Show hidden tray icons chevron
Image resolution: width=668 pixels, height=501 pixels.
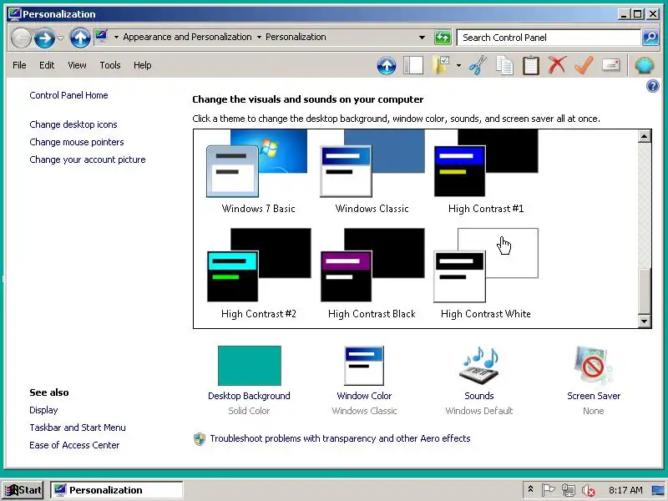pos(531,489)
